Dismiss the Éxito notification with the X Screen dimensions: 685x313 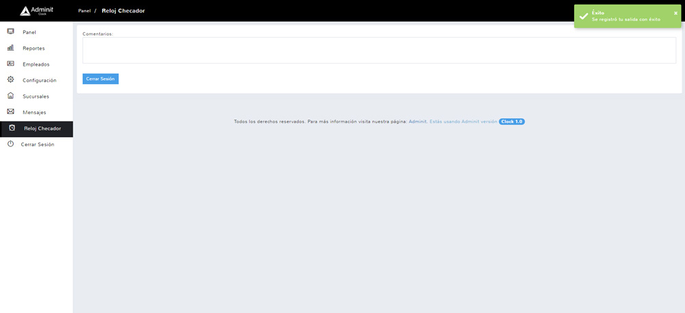(675, 13)
